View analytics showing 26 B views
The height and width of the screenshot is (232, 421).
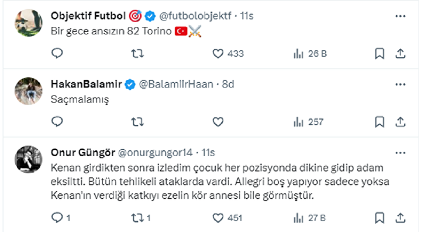(x=310, y=54)
